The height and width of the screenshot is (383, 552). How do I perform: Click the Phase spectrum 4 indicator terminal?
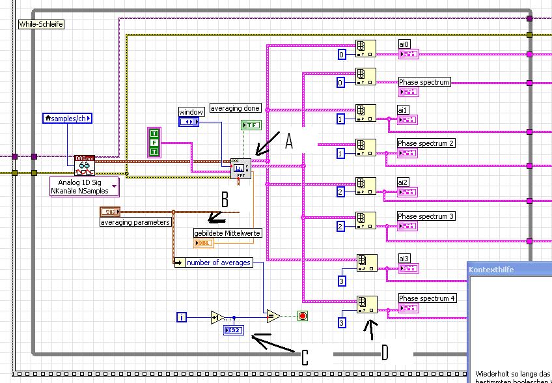(x=409, y=308)
